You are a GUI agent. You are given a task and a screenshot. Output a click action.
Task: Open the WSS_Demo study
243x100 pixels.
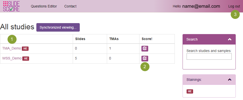coord(12,58)
